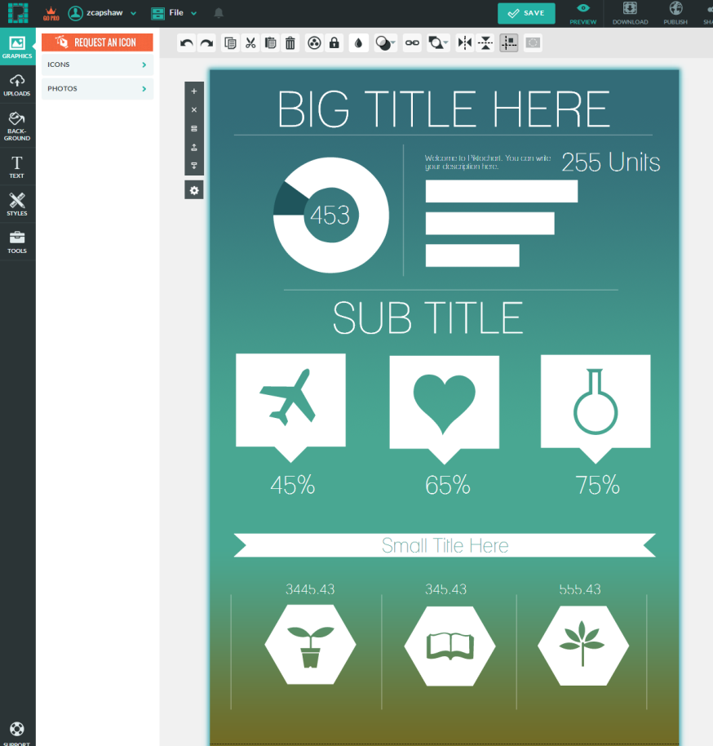The height and width of the screenshot is (746, 713).
Task: Undo the last action
Action: (x=187, y=42)
